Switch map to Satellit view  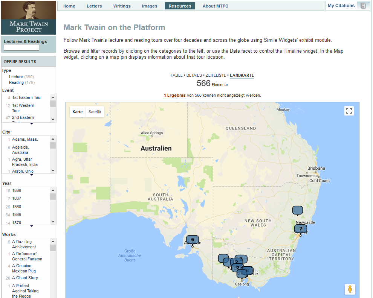coord(95,112)
